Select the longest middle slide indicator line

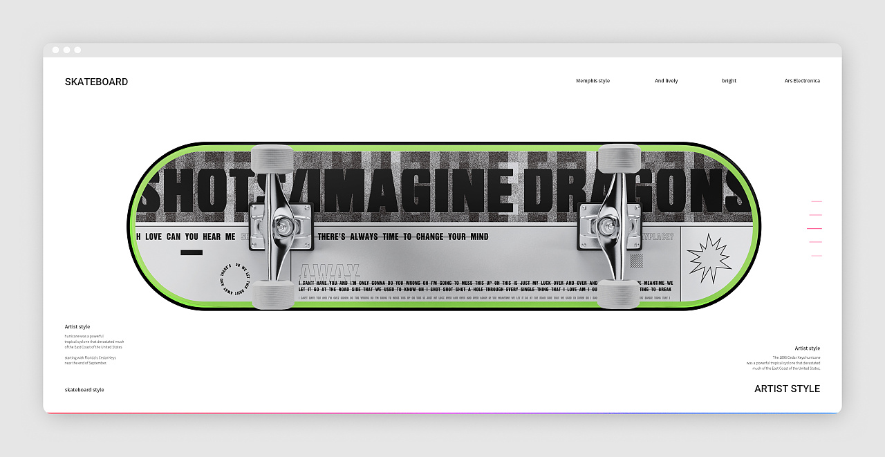point(814,228)
